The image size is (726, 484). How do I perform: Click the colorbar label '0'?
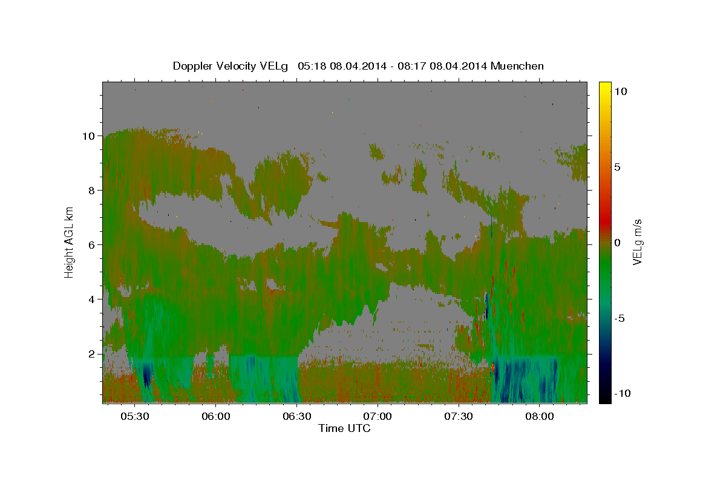[617, 243]
